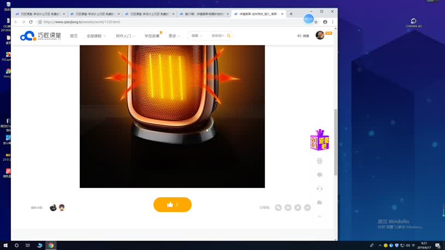Image resolution: width=445 pixels, height=250 pixels.
Task: Open the CINEMA 4D desktop shortcut
Action: 413,23
